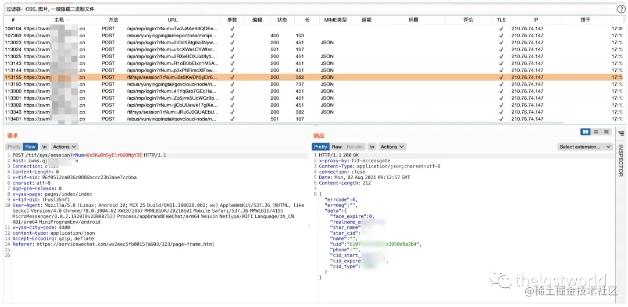Select history row 113143
628x307 pixels.
tap(313, 63)
